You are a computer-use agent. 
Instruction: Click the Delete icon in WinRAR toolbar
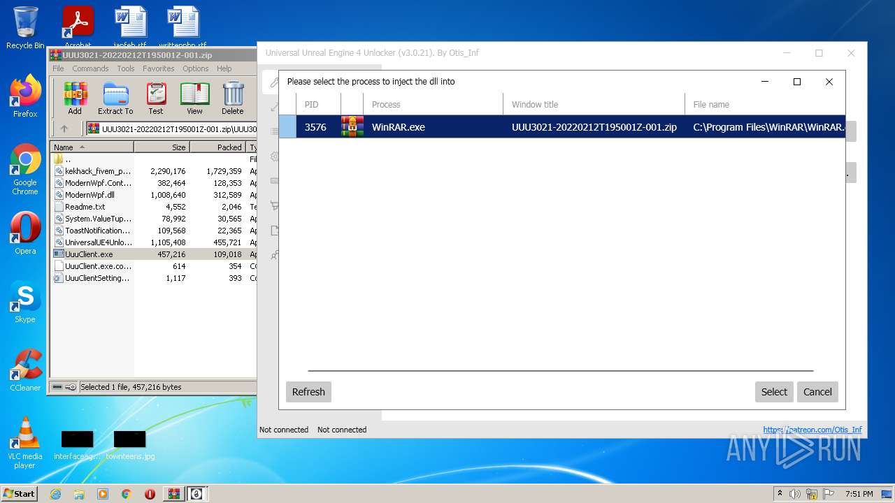[233, 99]
